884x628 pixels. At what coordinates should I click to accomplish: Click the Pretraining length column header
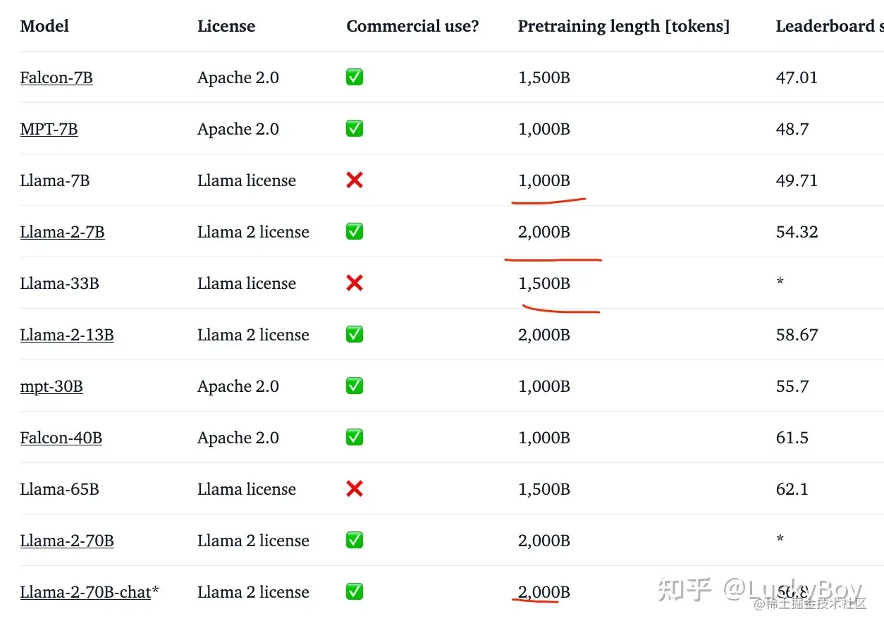coord(623,27)
